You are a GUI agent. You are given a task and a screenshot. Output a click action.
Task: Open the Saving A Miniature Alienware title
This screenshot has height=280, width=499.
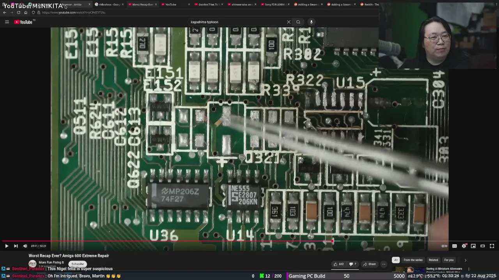[x=444, y=269]
